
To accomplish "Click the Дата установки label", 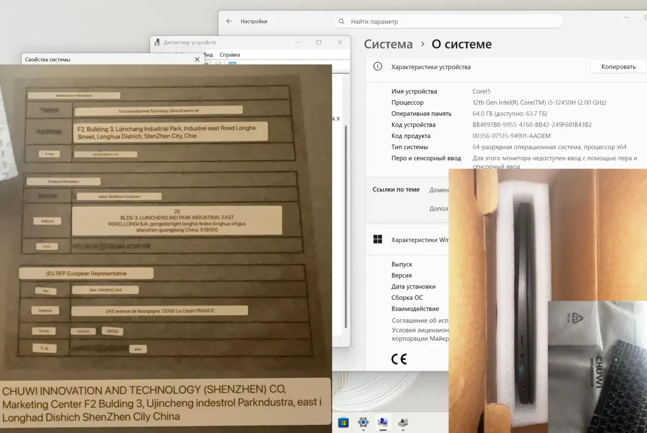I will 413,287.
